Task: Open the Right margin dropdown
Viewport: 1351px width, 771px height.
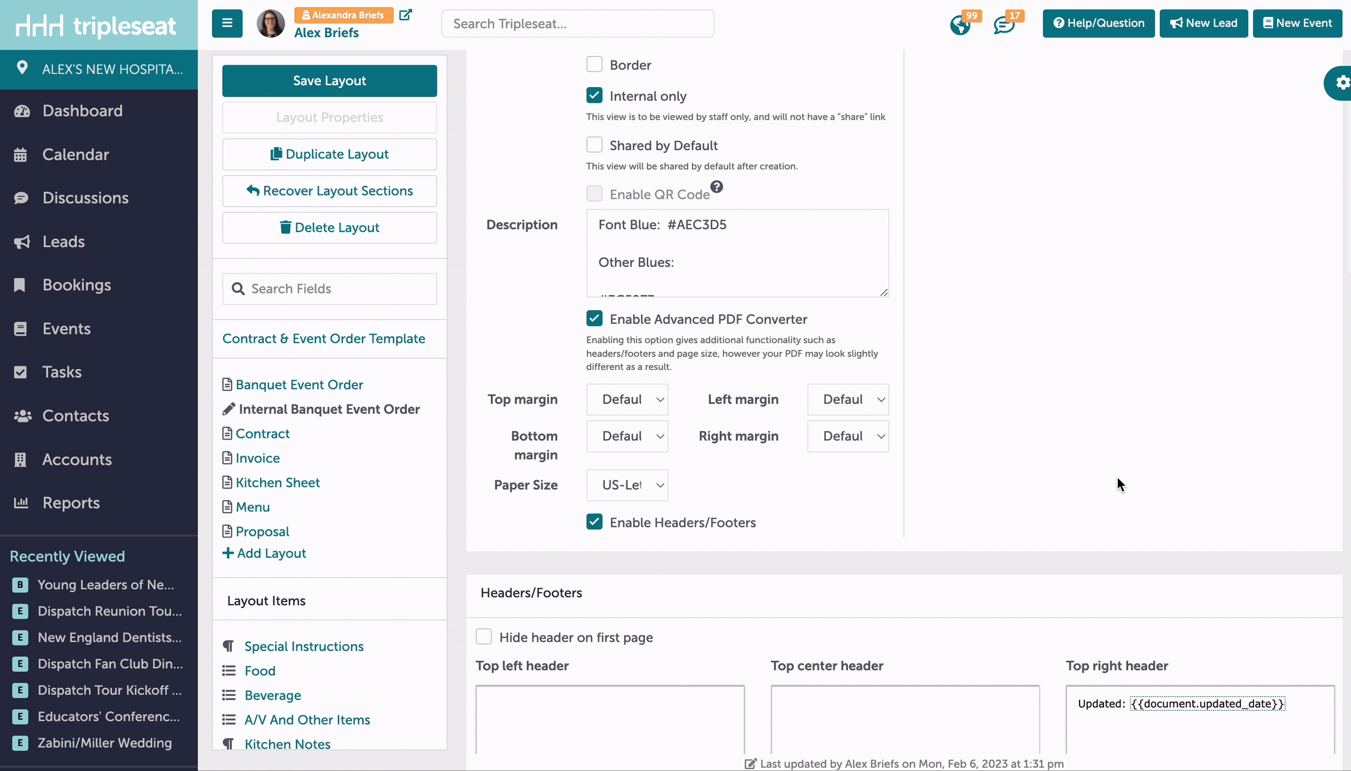Action: (x=848, y=436)
